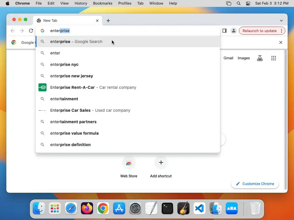This screenshot has height=220, width=294.
Task: Launch Terminal from the Dock
Action: tap(167, 208)
